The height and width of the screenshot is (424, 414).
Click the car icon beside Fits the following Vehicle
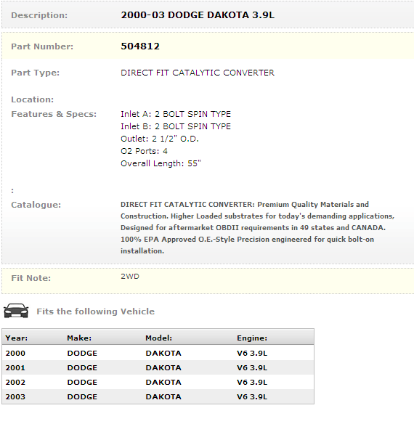[16, 311]
